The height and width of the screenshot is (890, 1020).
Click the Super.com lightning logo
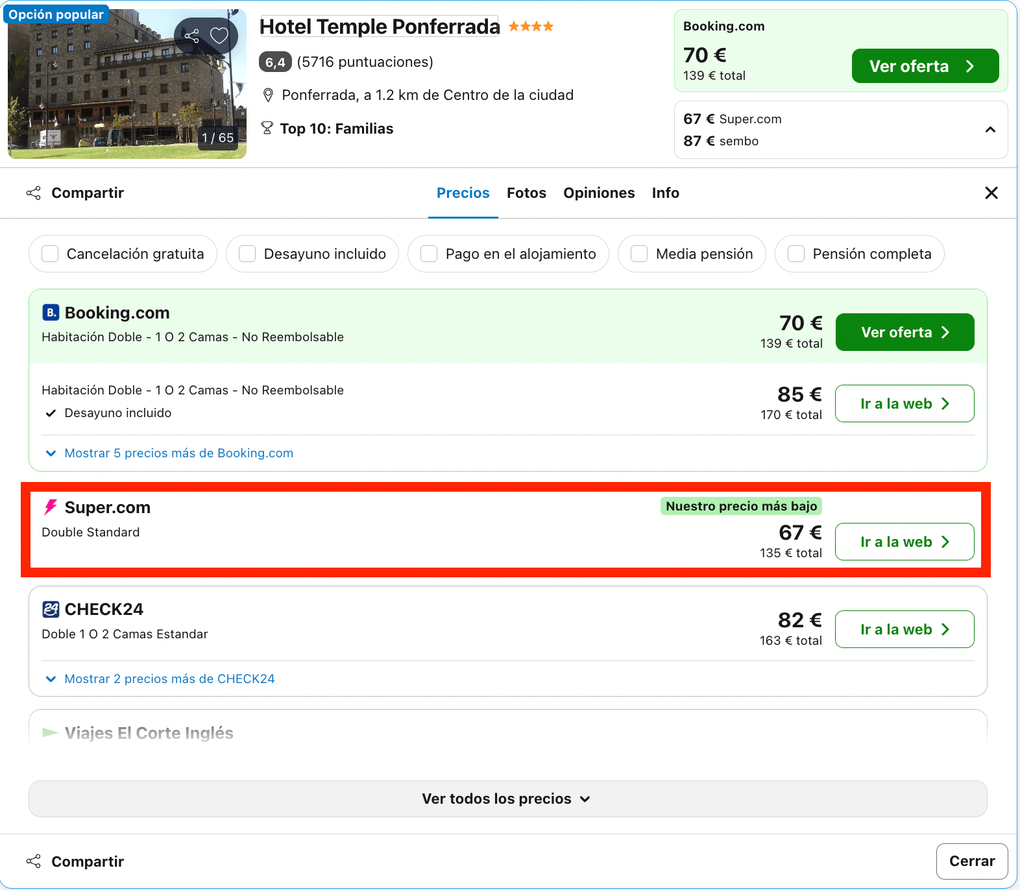(x=51, y=507)
